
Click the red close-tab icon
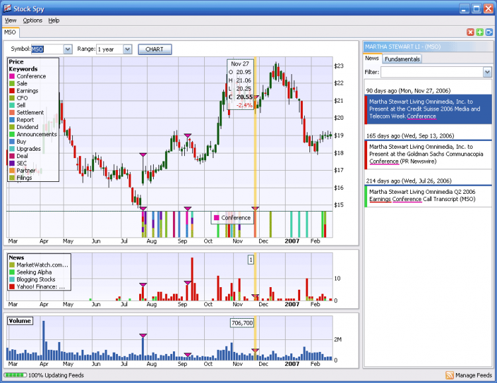click(470, 32)
